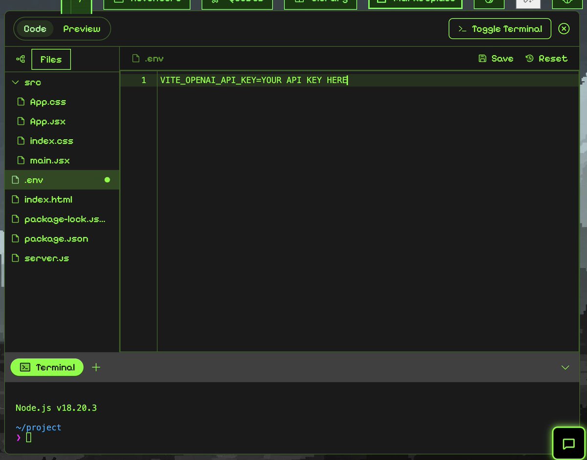Reset the file changes
587x460 pixels.
click(x=546, y=58)
